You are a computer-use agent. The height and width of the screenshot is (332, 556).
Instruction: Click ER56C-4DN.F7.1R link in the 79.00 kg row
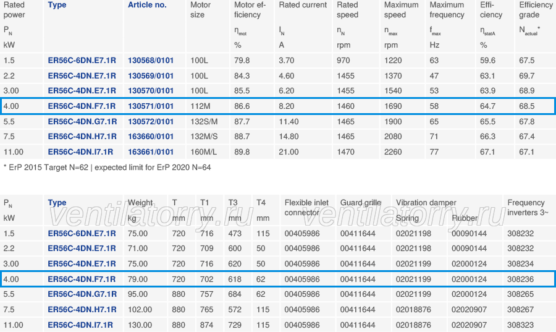click(82, 279)
